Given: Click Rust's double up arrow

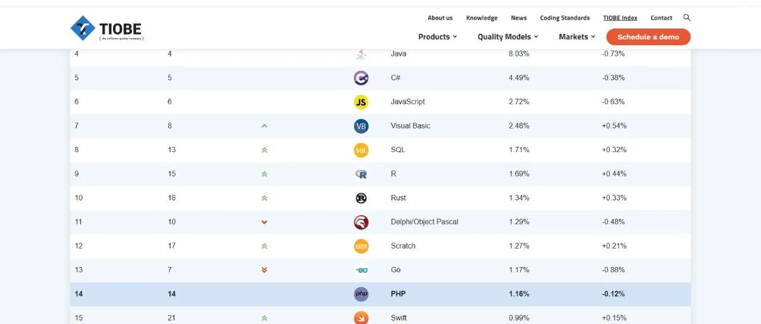Looking at the screenshot, I should (264, 198).
